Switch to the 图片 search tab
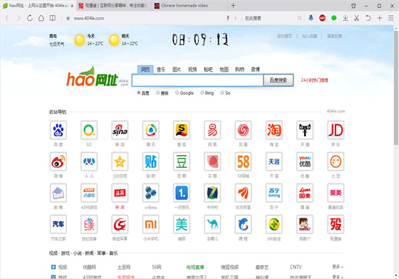 pos(176,70)
